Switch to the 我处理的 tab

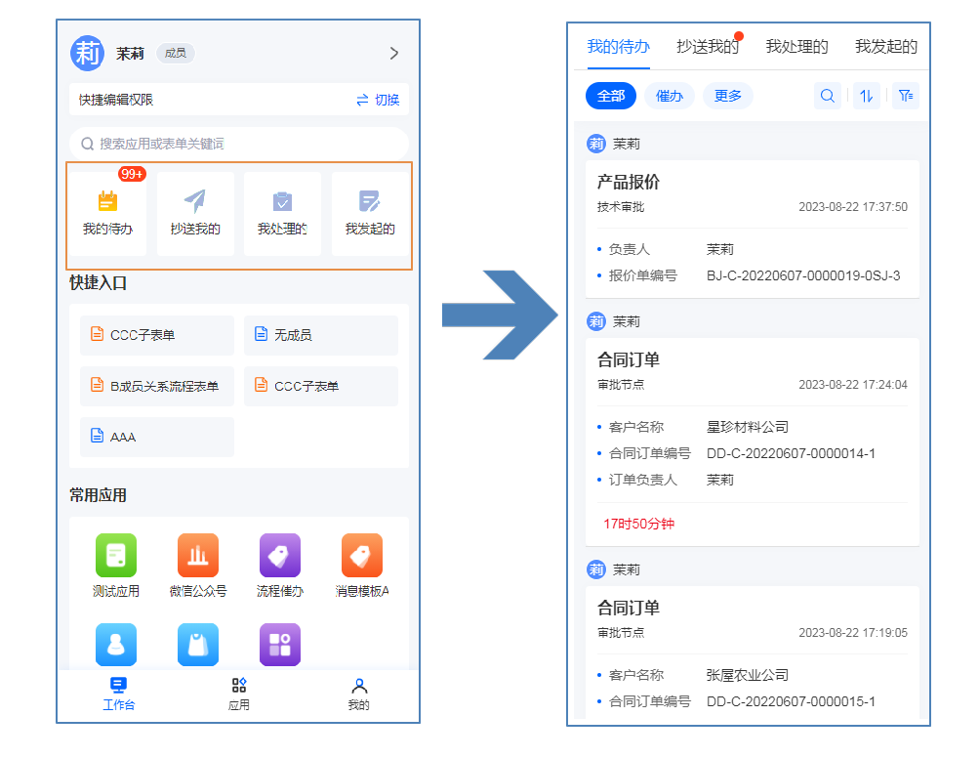pyautogui.click(x=796, y=46)
